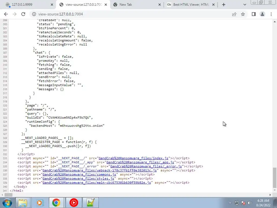Close the New Tab tab

click(160, 5)
